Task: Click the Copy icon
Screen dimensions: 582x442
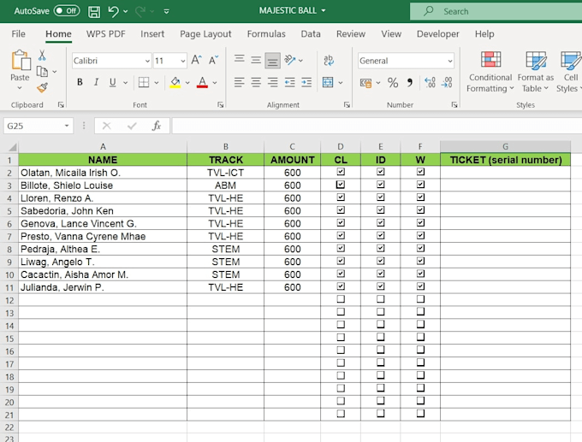Action: [42, 71]
